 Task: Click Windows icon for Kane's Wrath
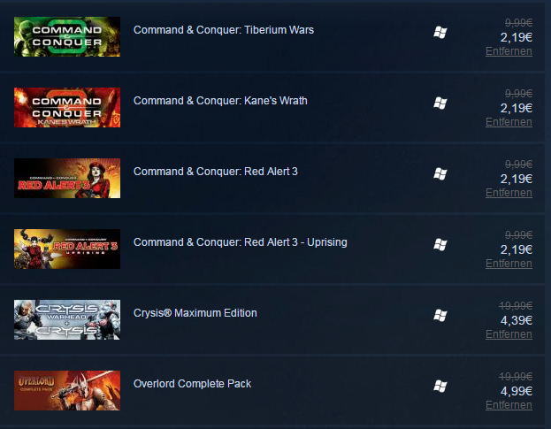pos(440,103)
